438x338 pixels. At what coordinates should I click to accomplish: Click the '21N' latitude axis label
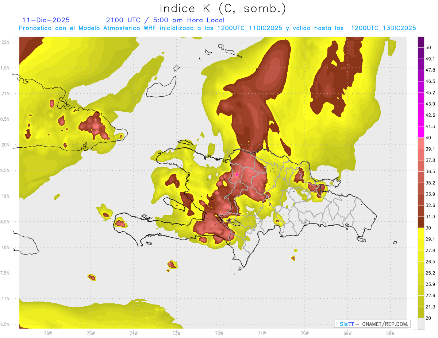(x=6, y=93)
